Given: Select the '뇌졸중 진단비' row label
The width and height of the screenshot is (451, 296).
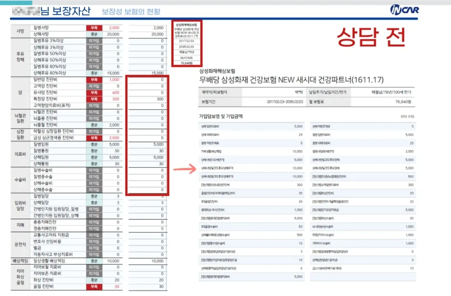Looking at the screenshot, I should (x=45, y=118).
